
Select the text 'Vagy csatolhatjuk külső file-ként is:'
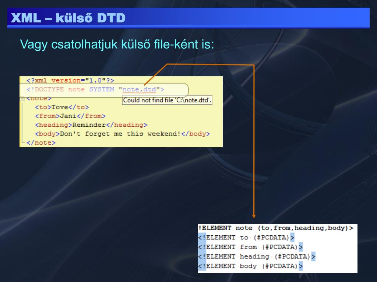117,44
